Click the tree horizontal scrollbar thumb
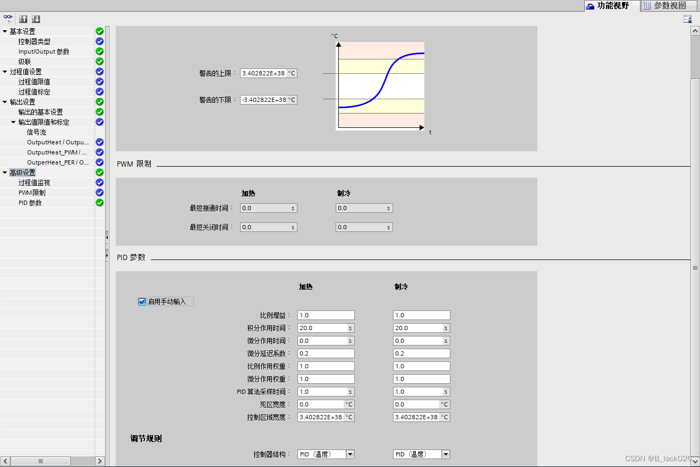 (x=40, y=461)
